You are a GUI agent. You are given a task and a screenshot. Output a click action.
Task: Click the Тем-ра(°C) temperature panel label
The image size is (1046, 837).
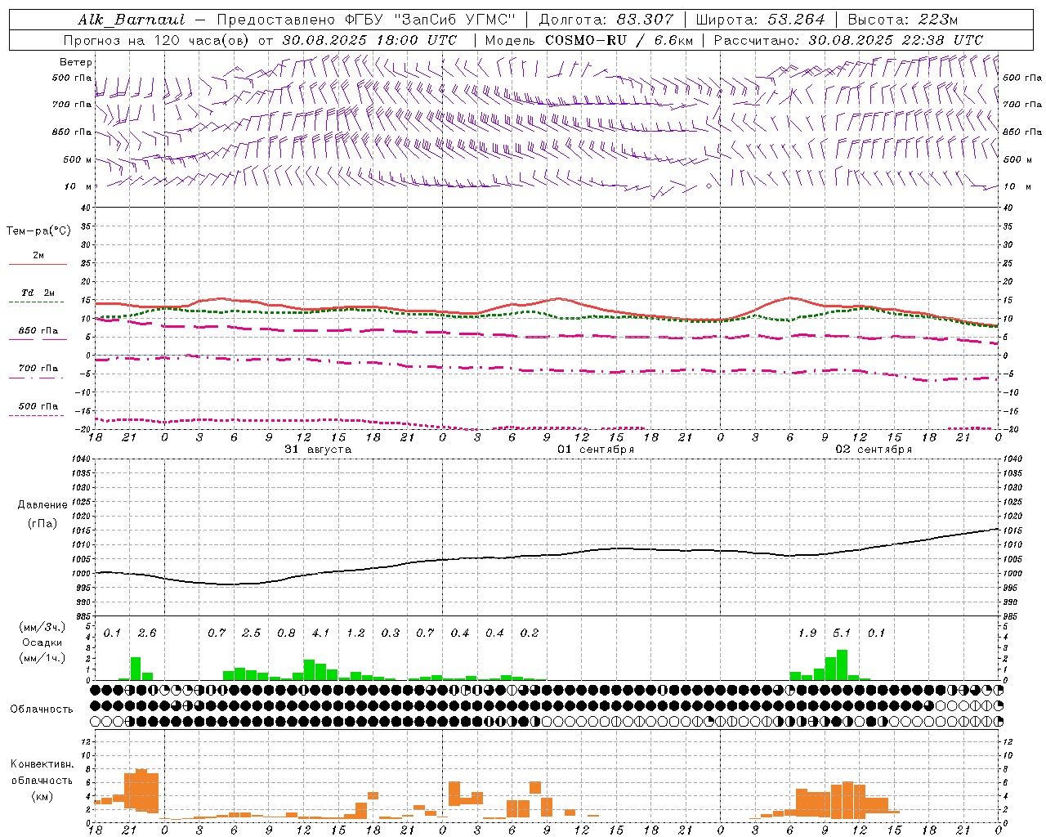tap(38, 231)
